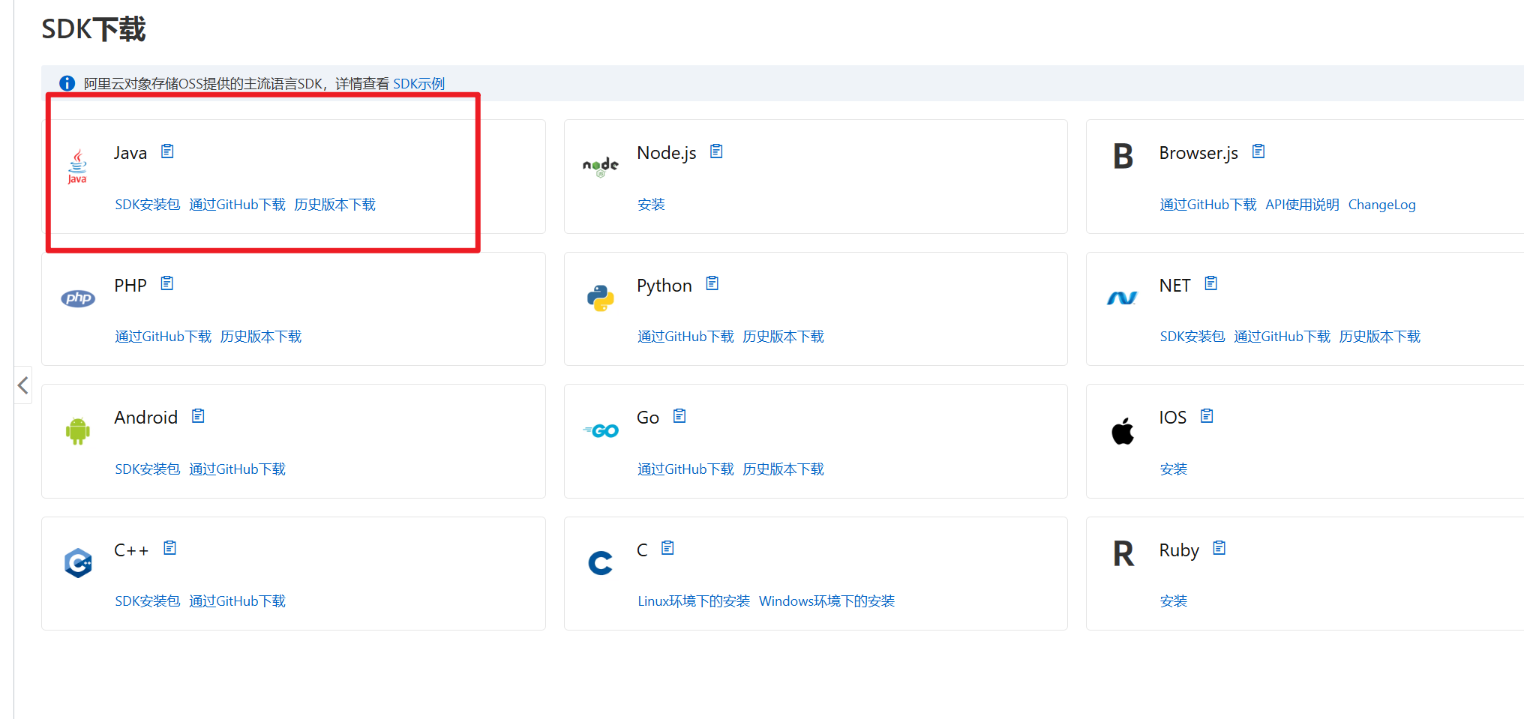Open Python 通过GitHub下载 link
The width and height of the screenshot is (1524, 719).
pos(686,337)
